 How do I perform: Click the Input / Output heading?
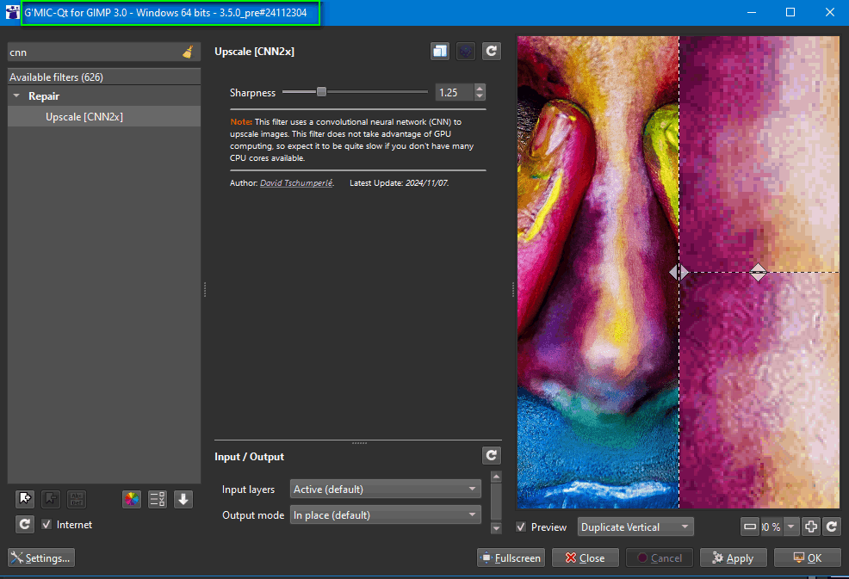pos(249,457)
